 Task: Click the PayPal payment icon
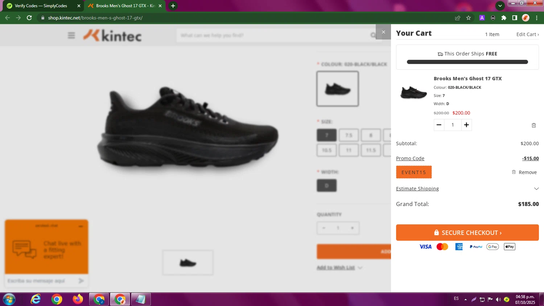[x=476, y=247]
